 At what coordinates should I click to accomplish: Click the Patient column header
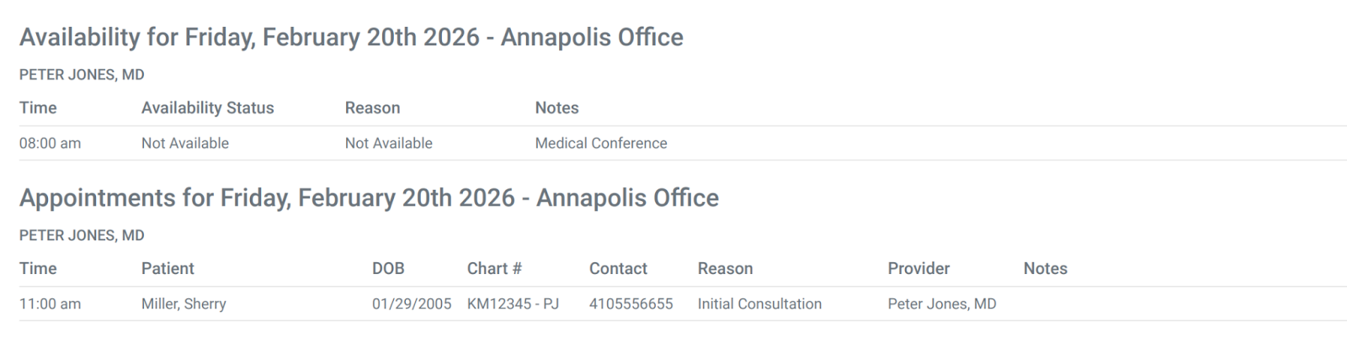pos(168,268)
